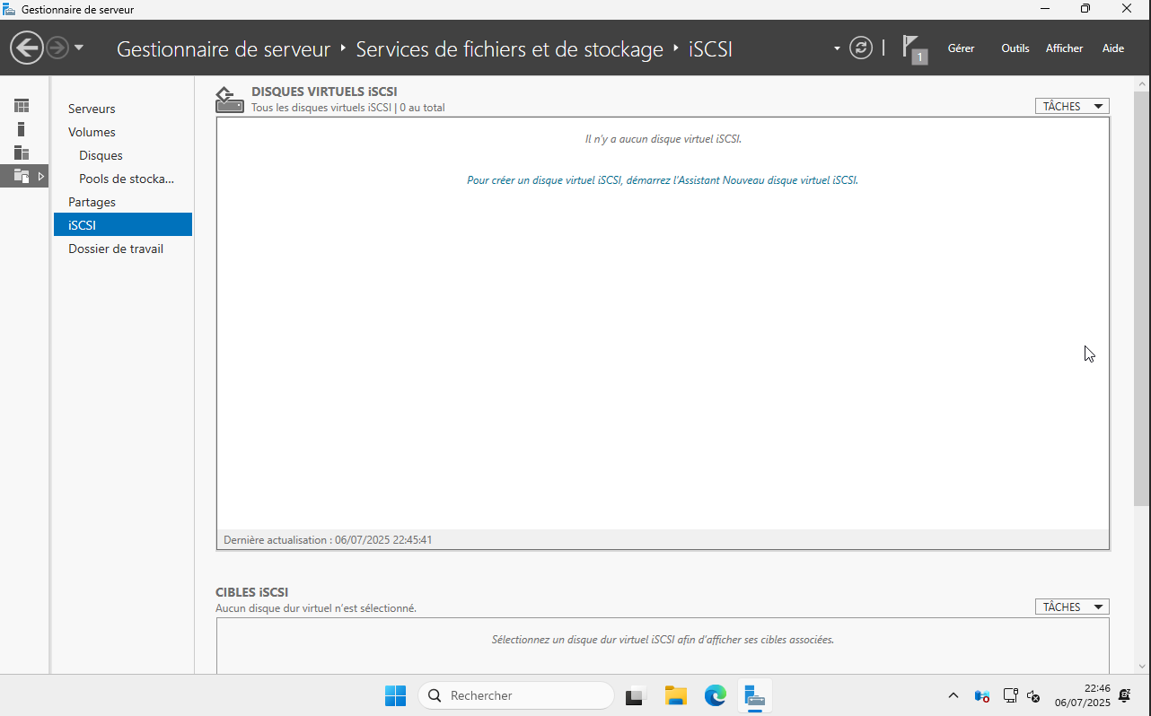The height and width of the screenshot is (716, 1151).
Task: Click inside the Rechercher taskbar search field
Action: coord(516,695)
